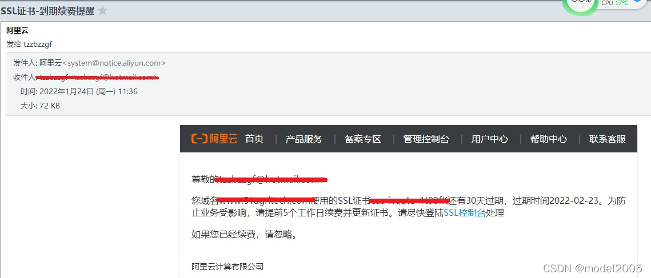The image size is (651, 278).
Task: Click the email subject SSL证书-到期续费提醒
Action: click(x=47, y=11)
